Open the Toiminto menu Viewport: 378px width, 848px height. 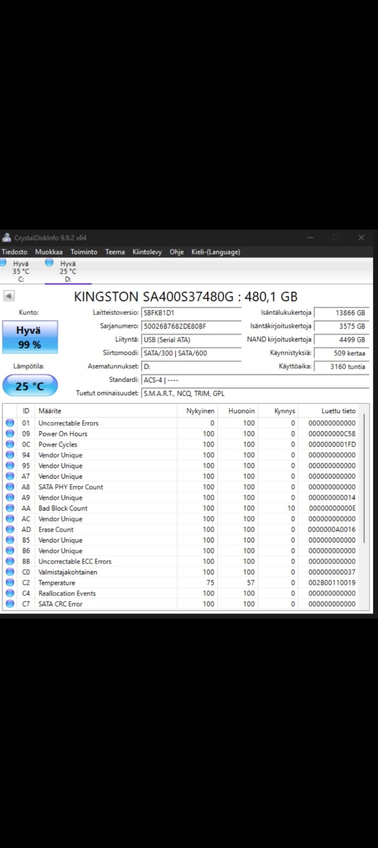(84, 252)
